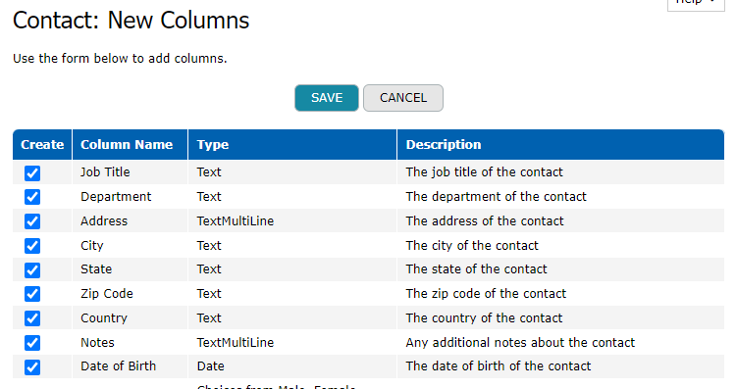Uncheck the Job Title create checkbox
736x389 pixels.
[x=32, y=172]
